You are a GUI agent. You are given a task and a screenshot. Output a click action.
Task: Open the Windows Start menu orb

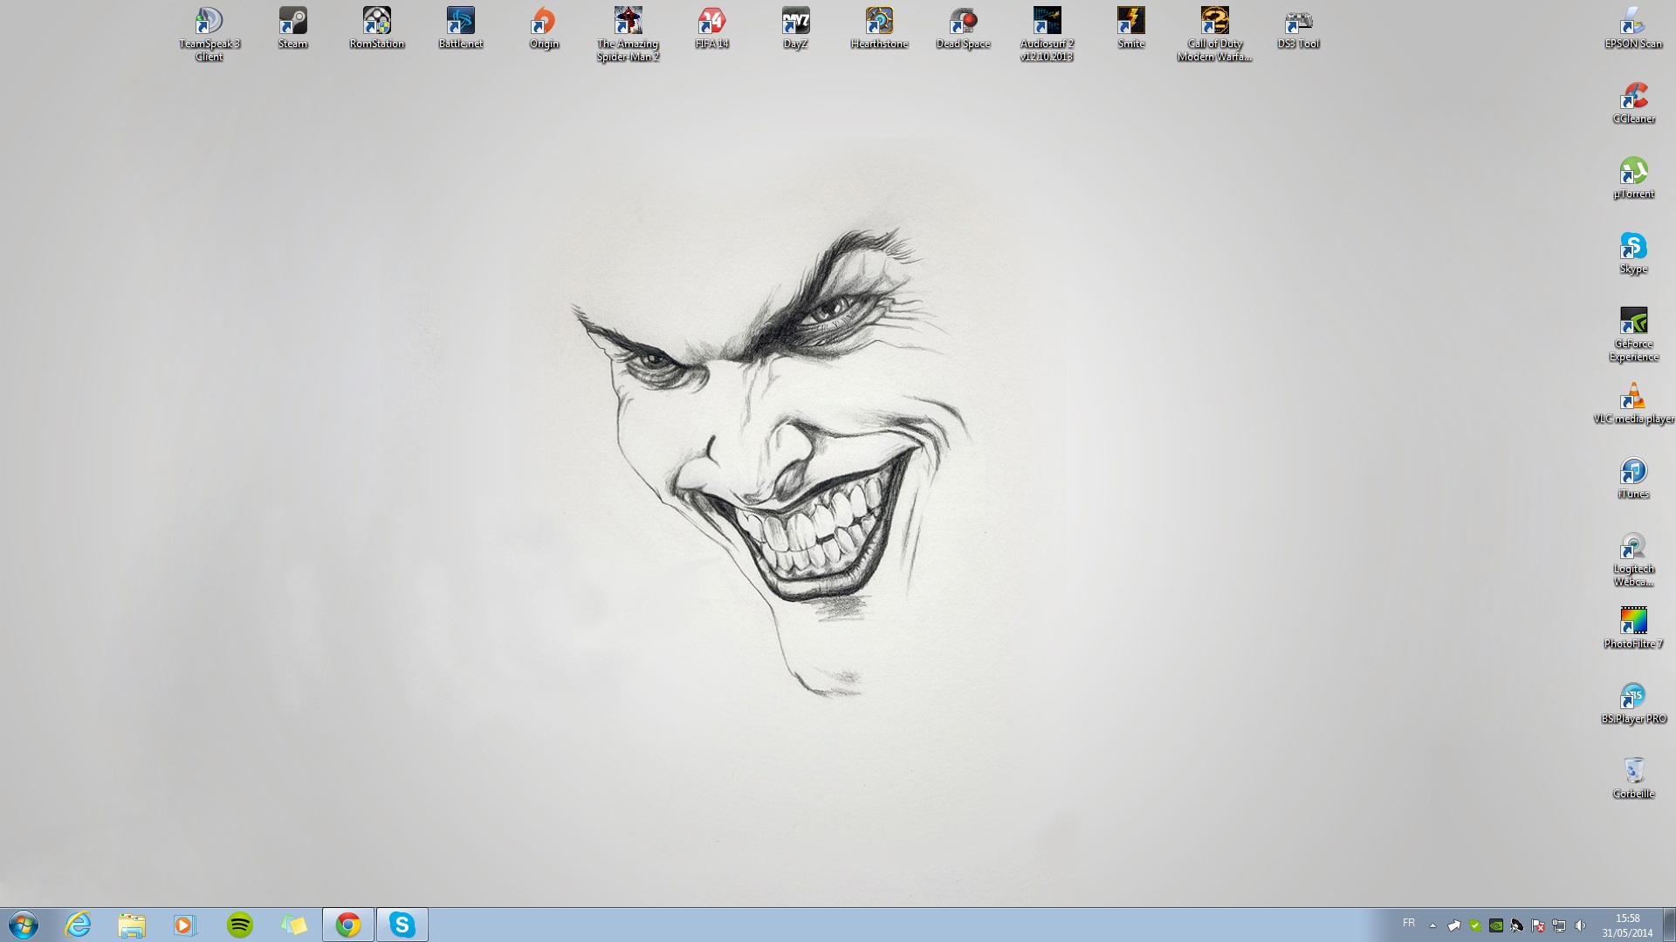point(24,925)
